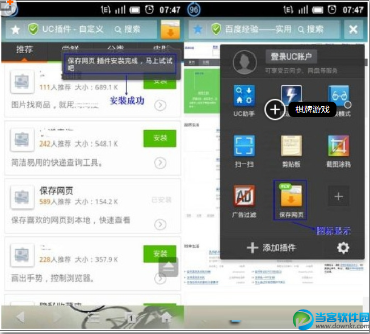
Task: Tap the battery icon in right status bar
Action: 318,10
